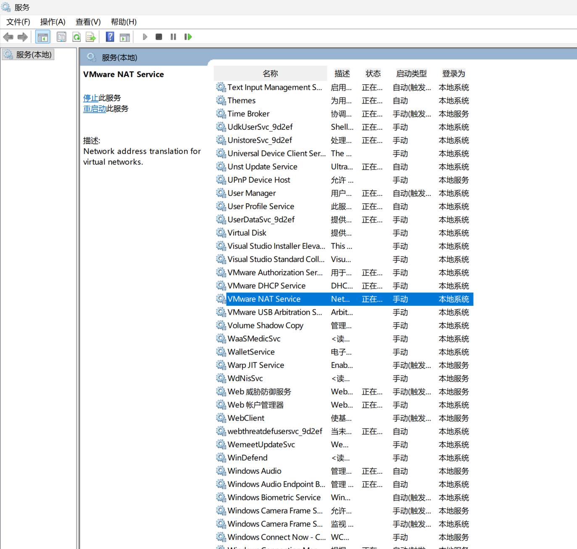Toggle the console tree visibility
The height and width of the screenshot is (549, 577).
point(42,37)
